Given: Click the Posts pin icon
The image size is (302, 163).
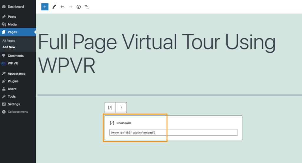Looking at the screenshot, I should (4, 17).
